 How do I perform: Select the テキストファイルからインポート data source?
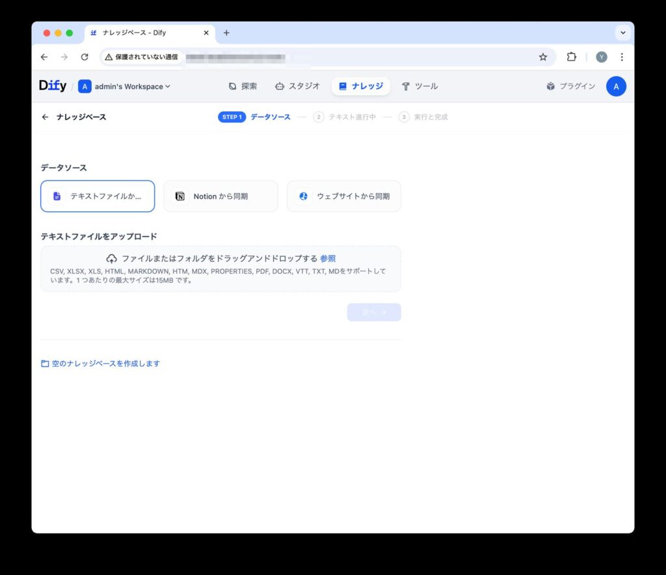98,196
